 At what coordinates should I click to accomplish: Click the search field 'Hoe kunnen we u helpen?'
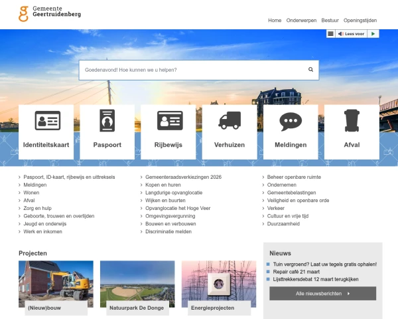point(192,70)
